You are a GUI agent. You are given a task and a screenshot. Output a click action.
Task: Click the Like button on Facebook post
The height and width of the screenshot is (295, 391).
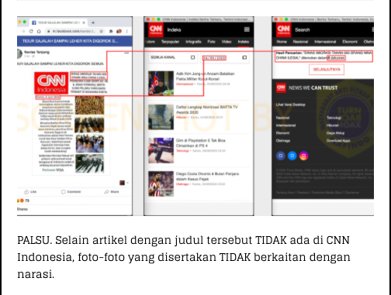click(x=30, y=192)
